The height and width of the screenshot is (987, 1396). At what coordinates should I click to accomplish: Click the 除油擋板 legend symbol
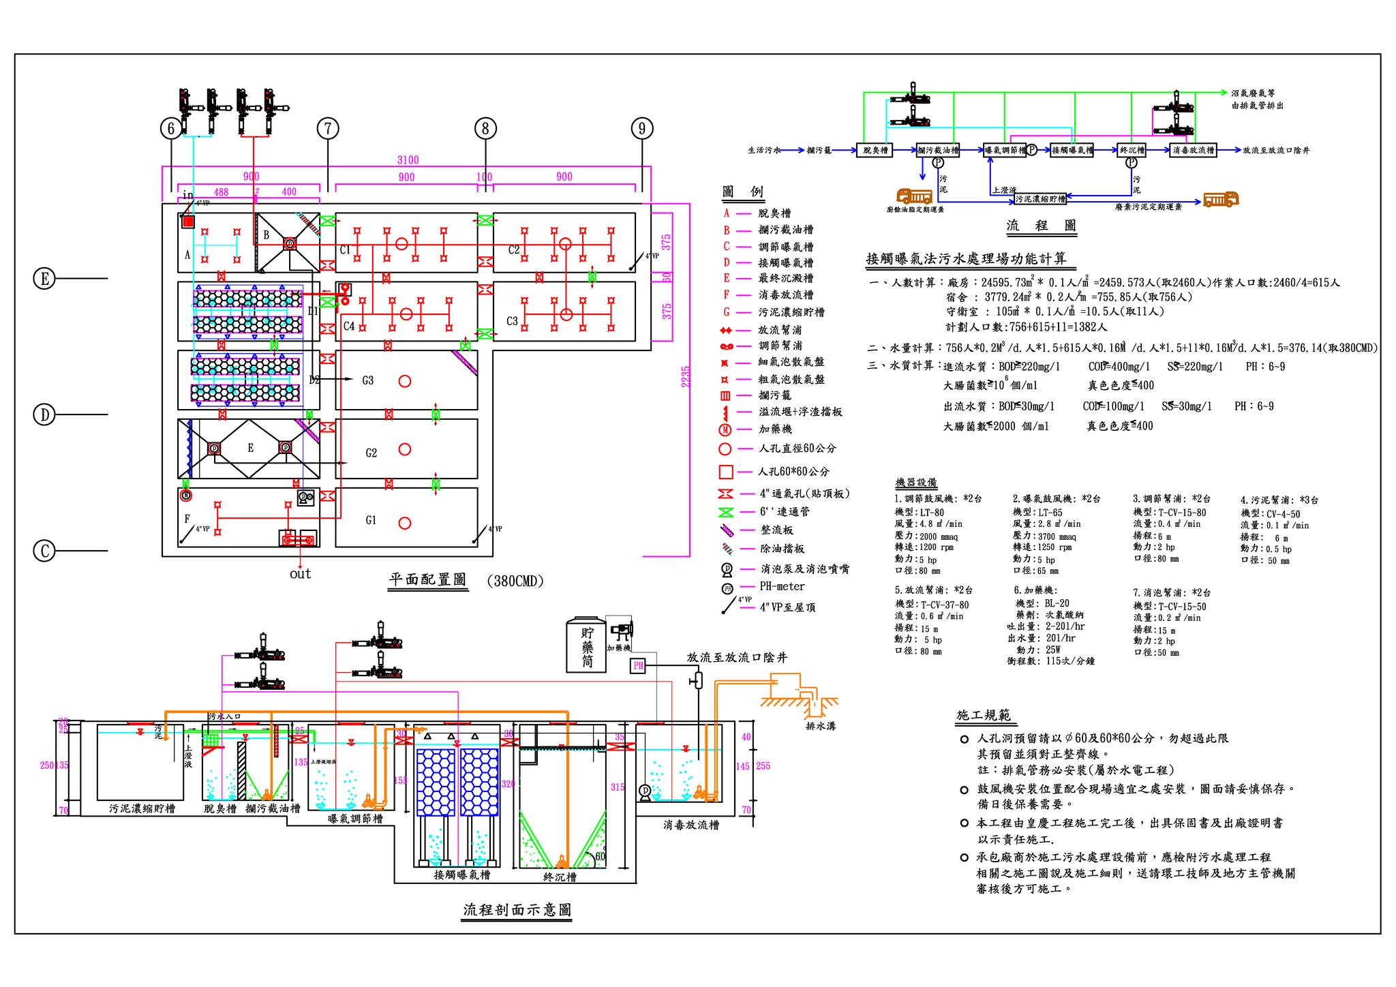pyautogui.click(x=727, y=549)
